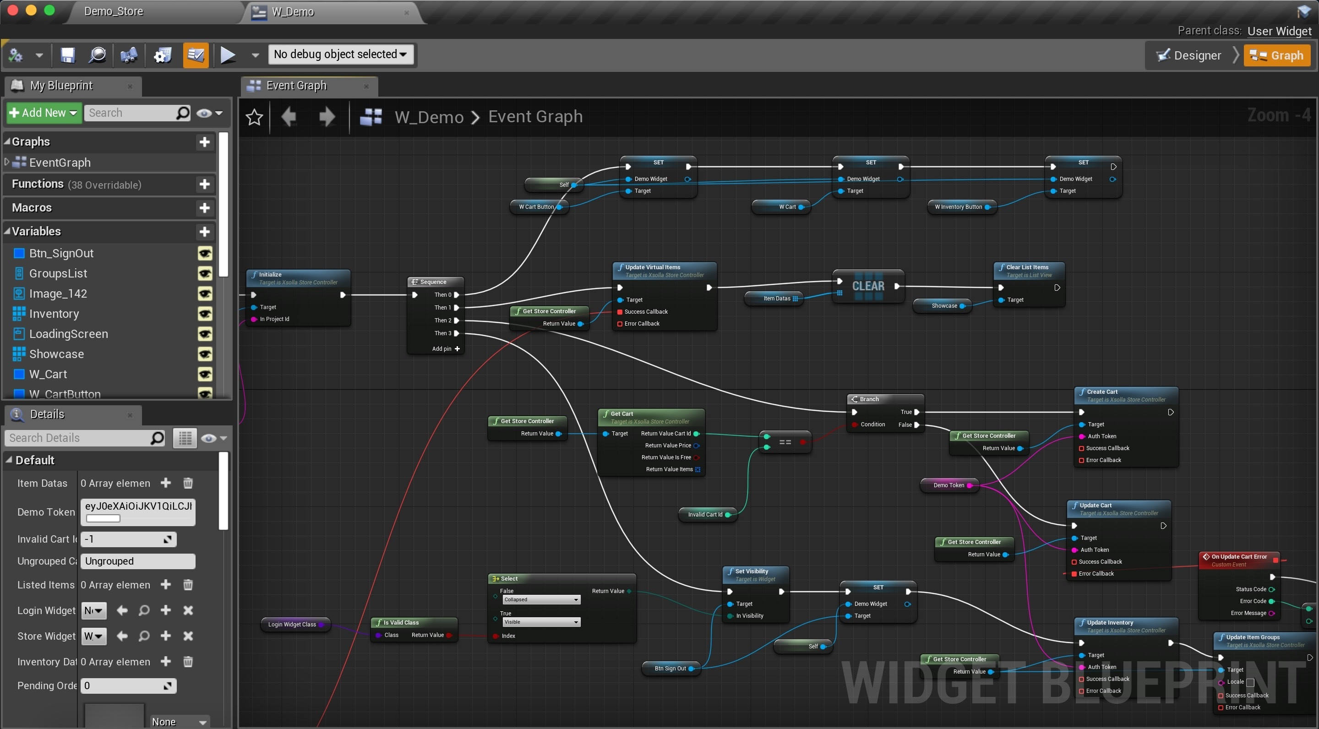Open property matrix grid icon in Details
Screen dimensions: 1319x729
pyautogui.click(x=185, y=438)
